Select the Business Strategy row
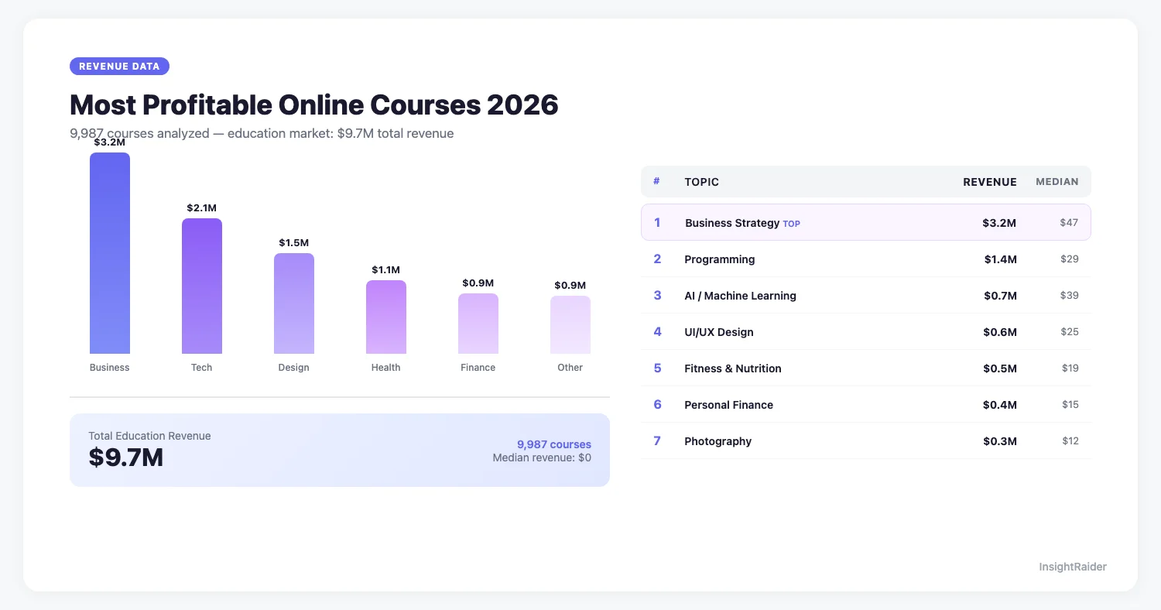 tap(866, 223)
